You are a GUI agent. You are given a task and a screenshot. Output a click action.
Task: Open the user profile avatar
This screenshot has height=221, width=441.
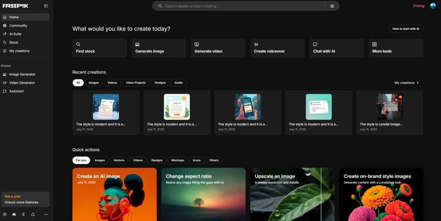pyautogui.click(x=433, y=6)
